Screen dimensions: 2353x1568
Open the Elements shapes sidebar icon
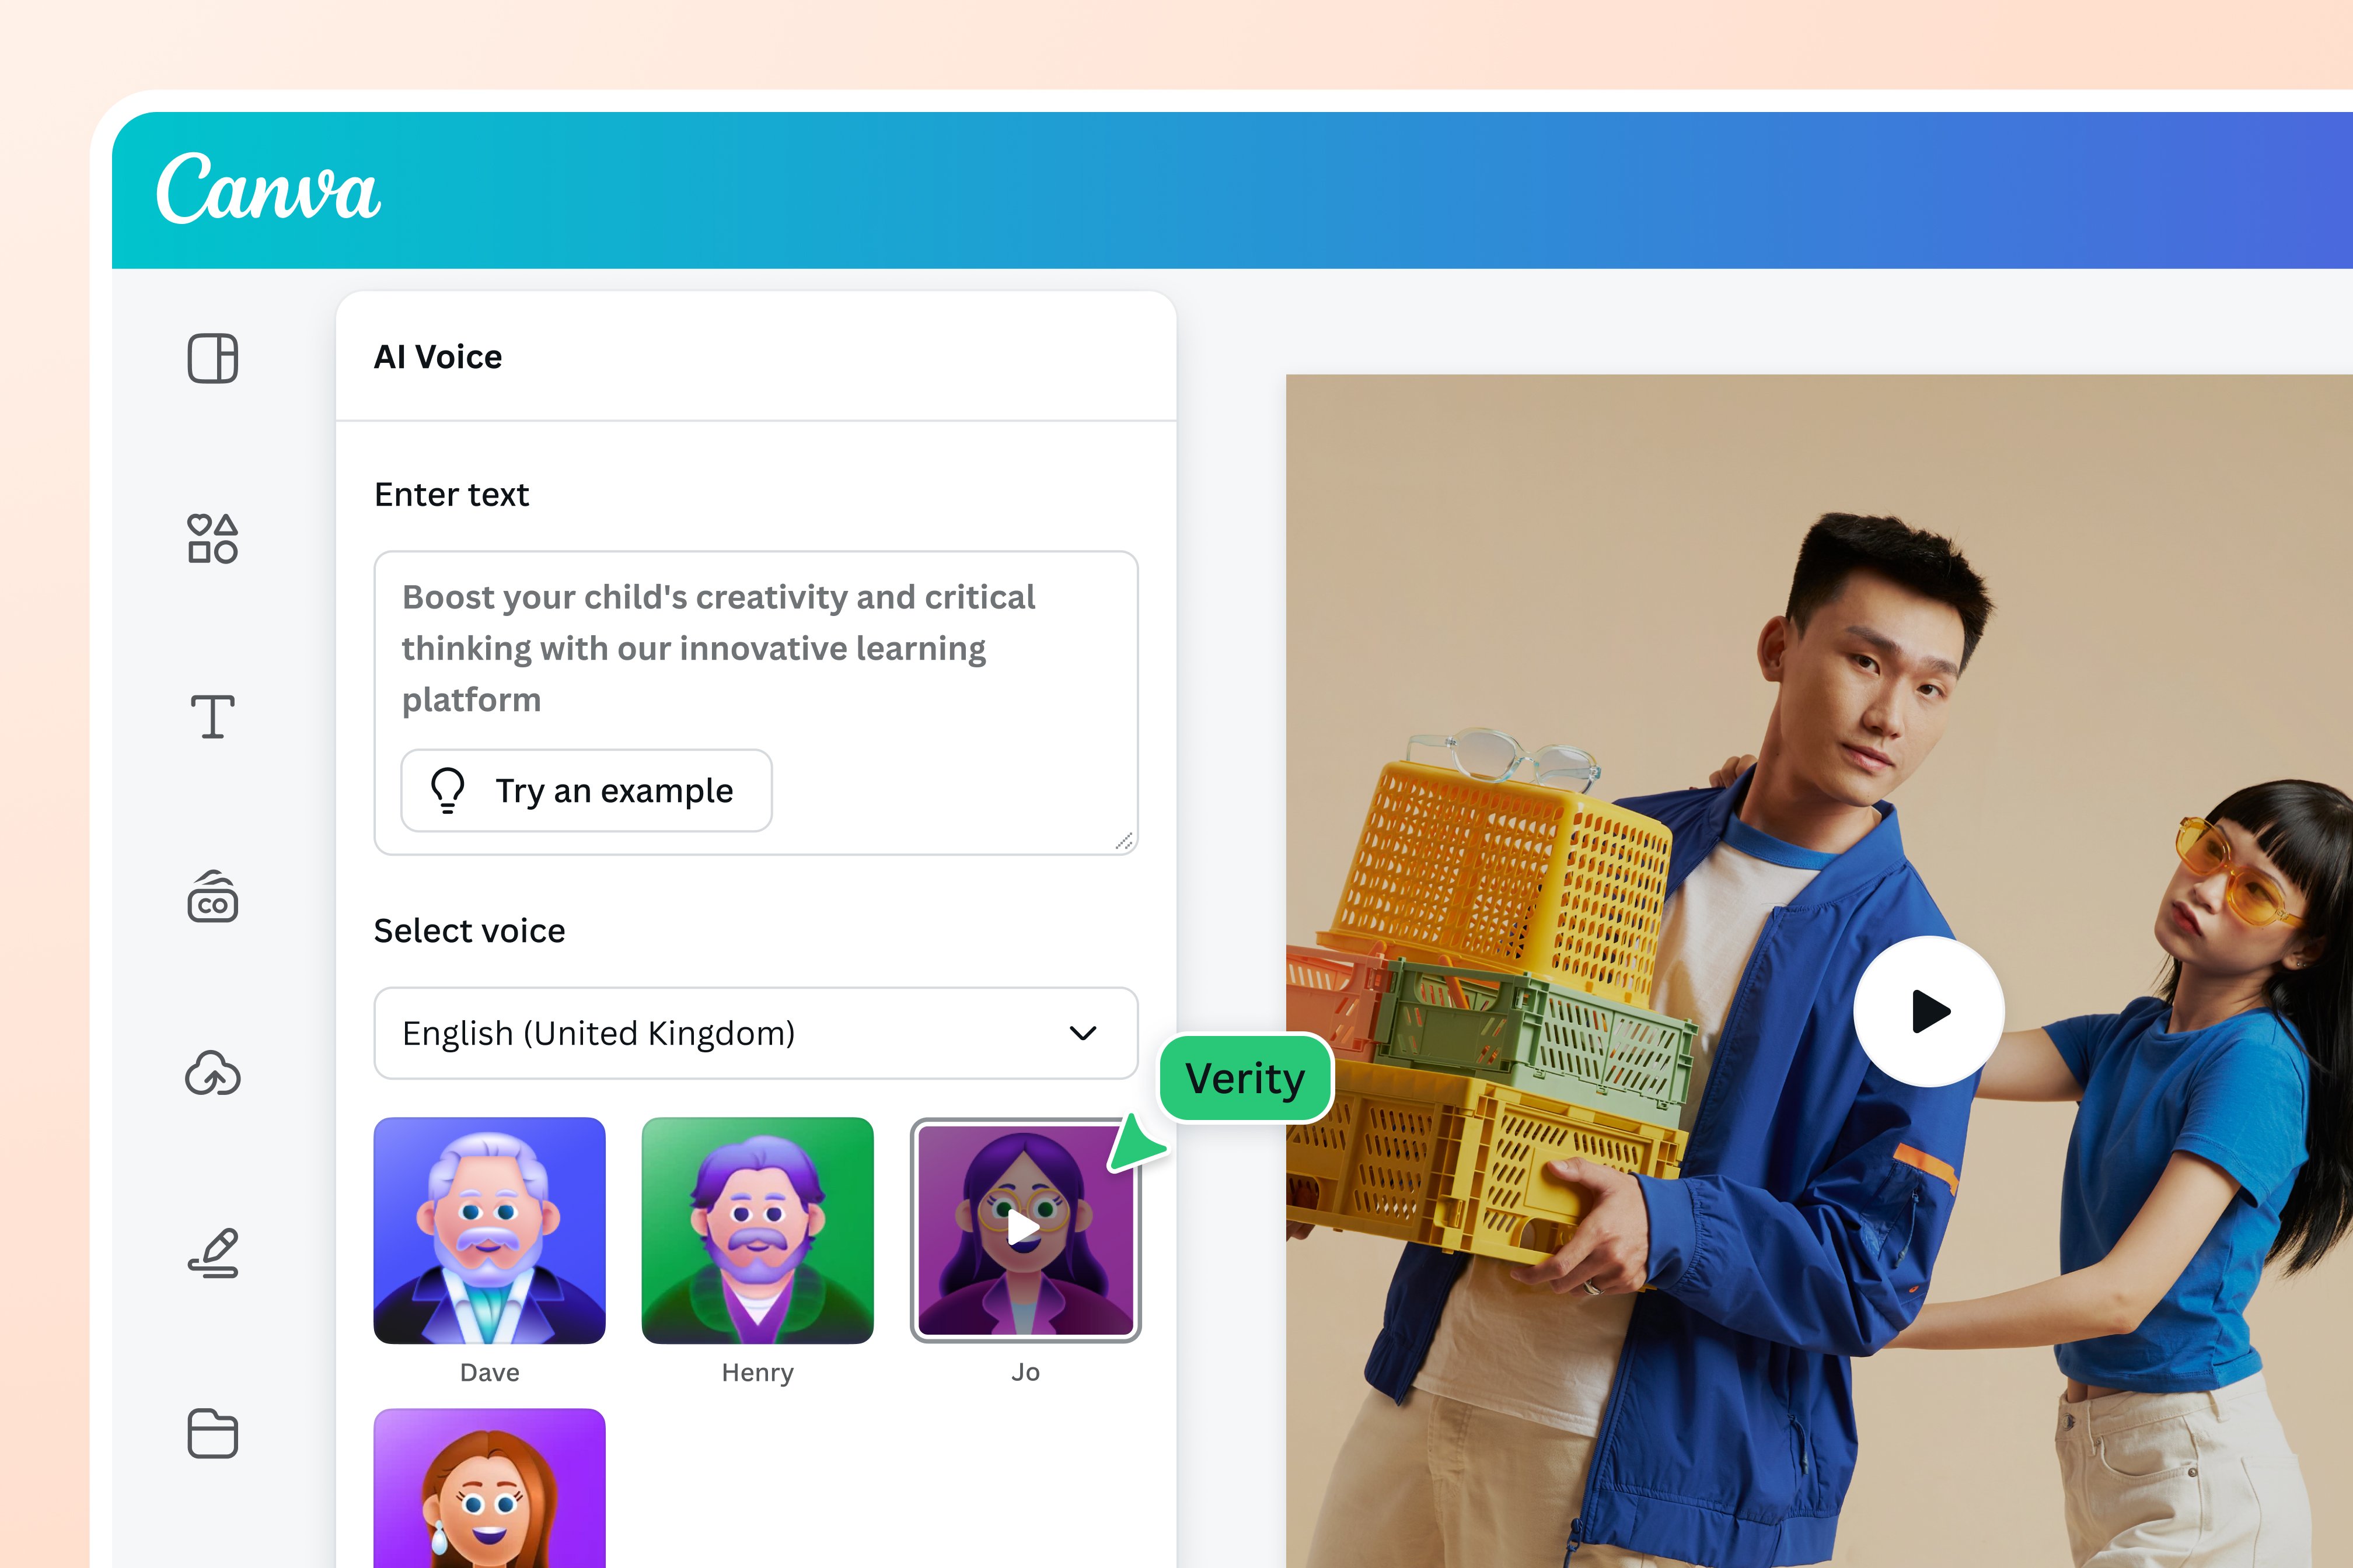point(212,538)
